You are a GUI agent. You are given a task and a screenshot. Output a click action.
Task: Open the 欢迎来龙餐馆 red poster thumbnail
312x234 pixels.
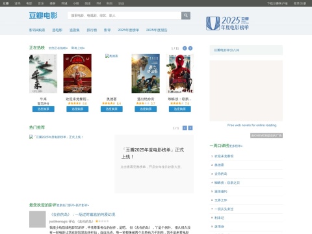click(77, 73)
